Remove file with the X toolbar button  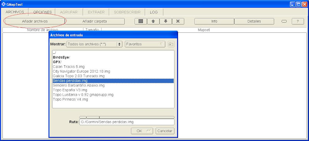178,22
